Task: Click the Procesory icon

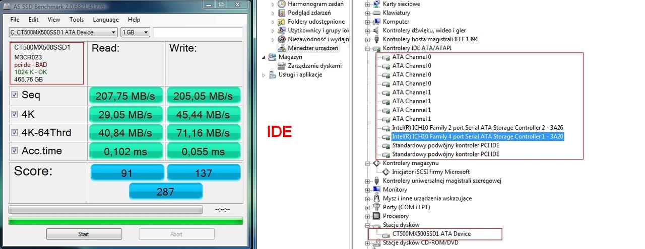Action: [x=376, y=216]
